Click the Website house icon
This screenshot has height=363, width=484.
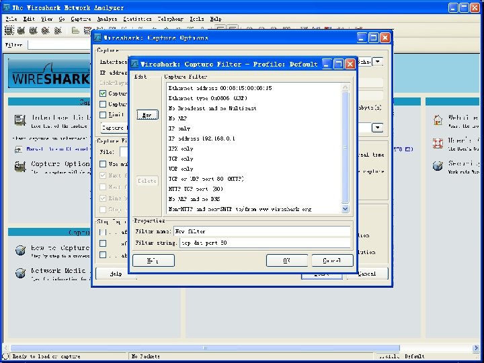point(438,120)
